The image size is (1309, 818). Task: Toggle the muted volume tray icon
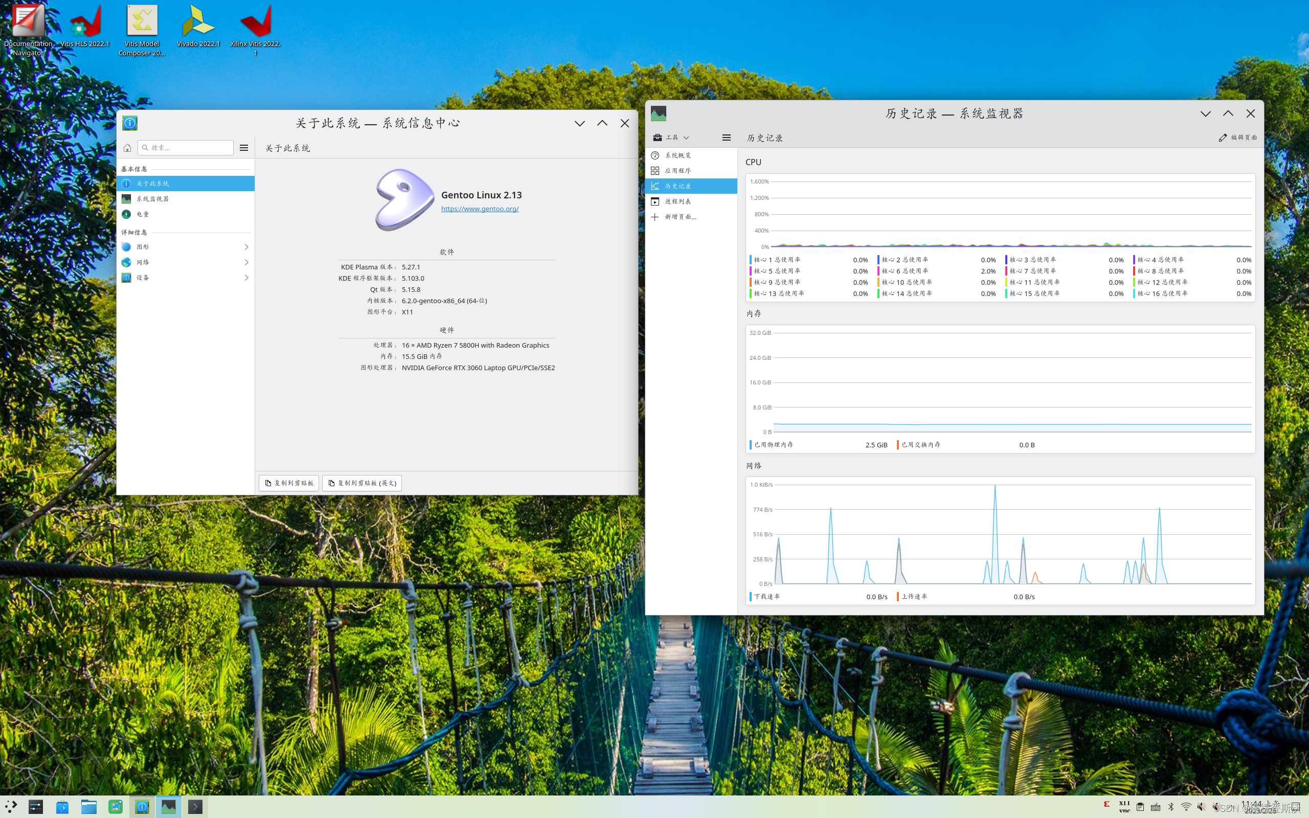1201,807
